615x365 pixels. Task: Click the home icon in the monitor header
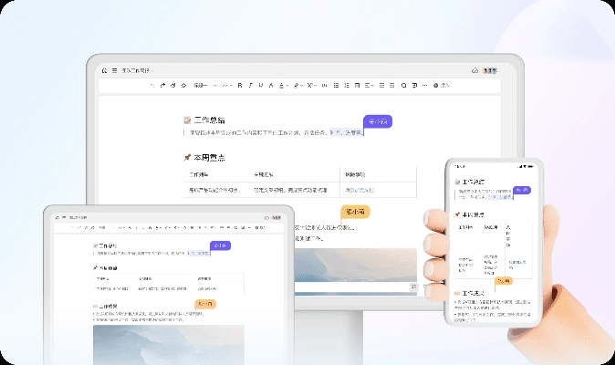(x=104, y=70)
